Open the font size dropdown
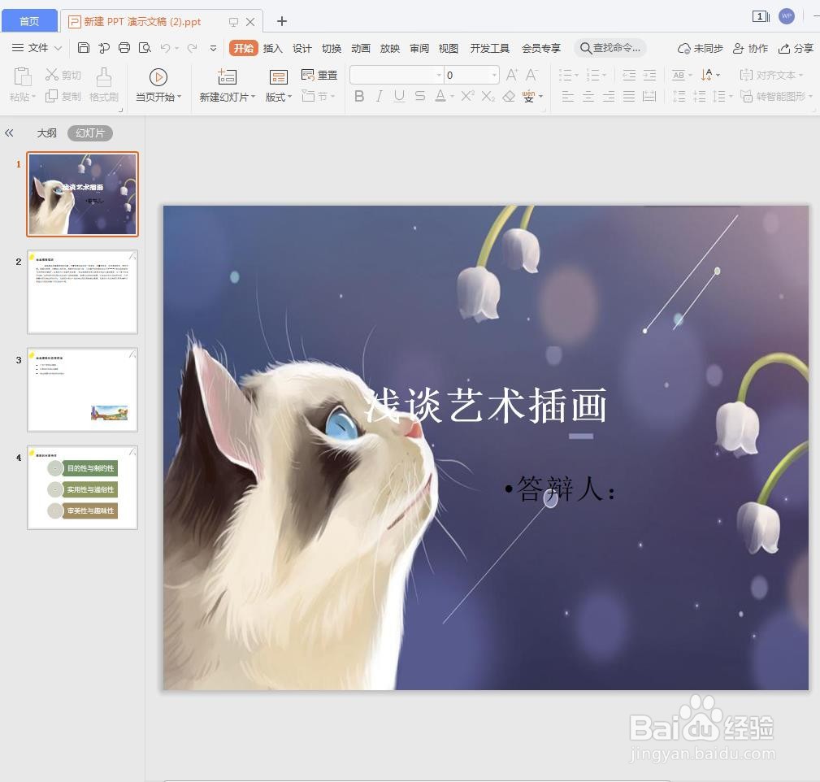Screen dimensions: 820x782 (493, 75)
